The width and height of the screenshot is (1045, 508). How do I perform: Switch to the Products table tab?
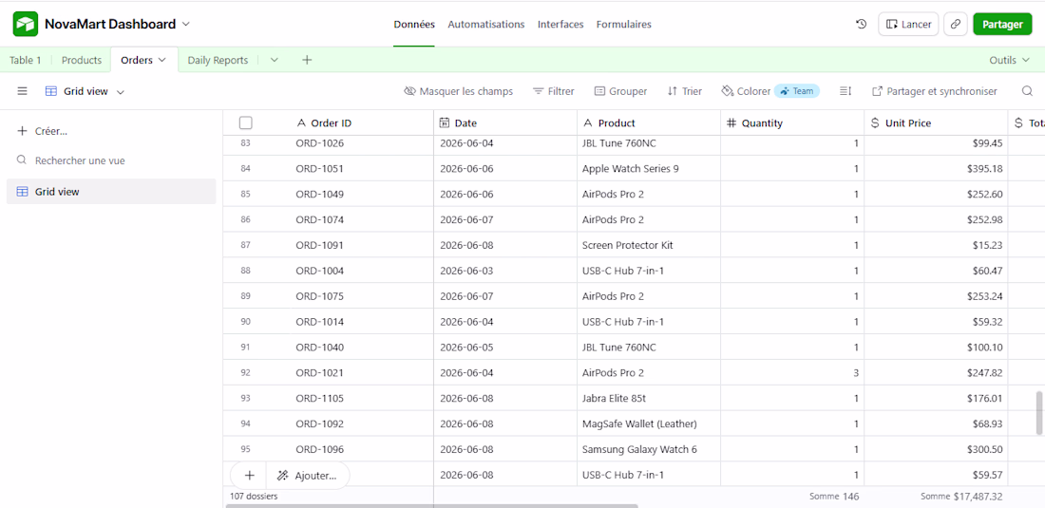[82, 60]
